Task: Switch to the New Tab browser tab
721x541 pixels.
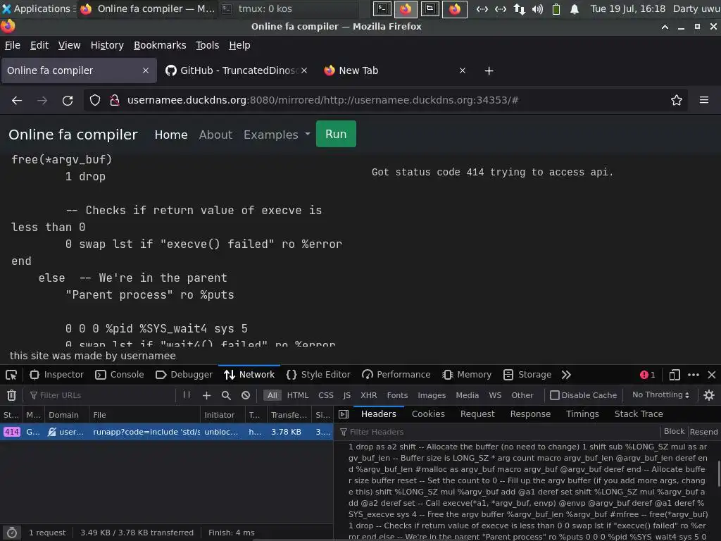Action: pos(396,70)
